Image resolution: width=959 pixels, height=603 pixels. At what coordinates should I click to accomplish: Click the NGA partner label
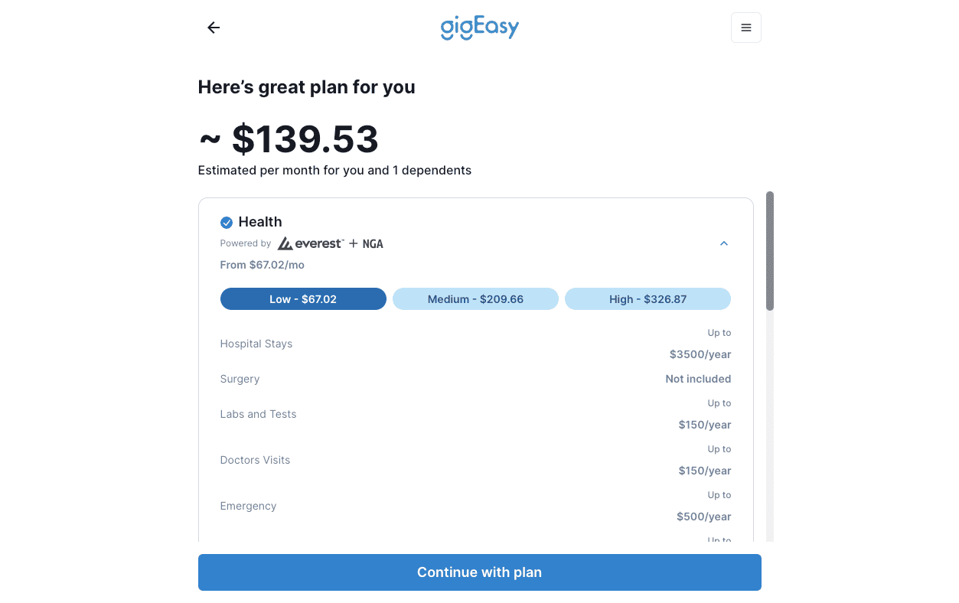[373, 243]
